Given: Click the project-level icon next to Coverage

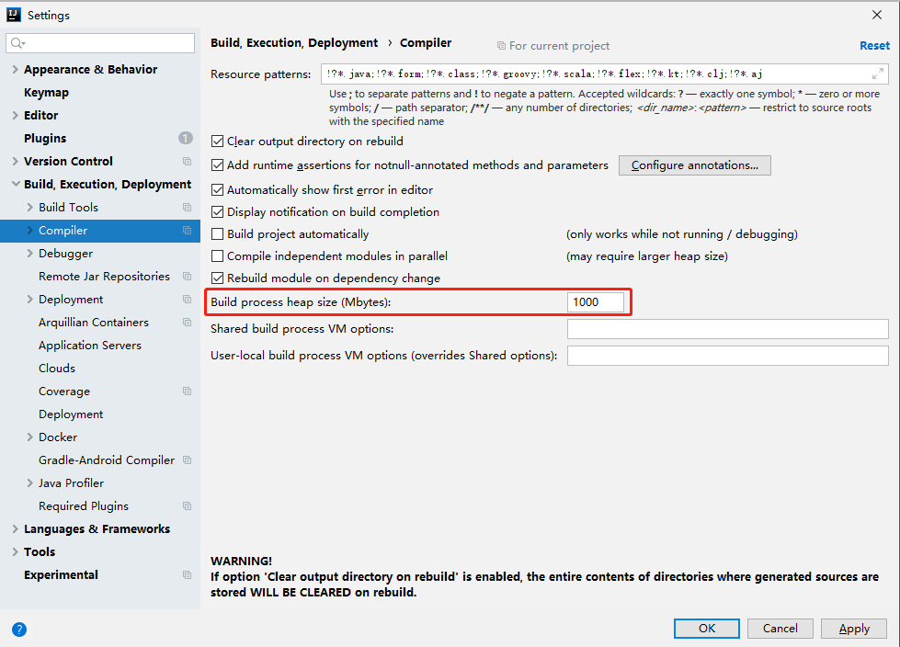Looking at the screenshot, I should 188,391.
